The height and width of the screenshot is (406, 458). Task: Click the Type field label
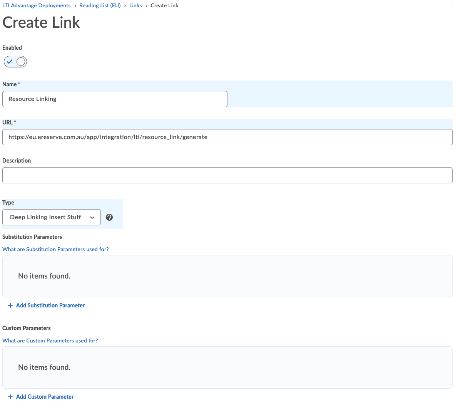(x=8, y=203)
